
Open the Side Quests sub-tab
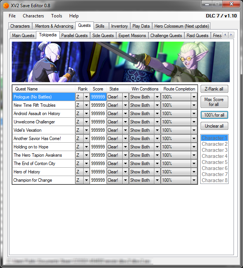click(103, 36)
